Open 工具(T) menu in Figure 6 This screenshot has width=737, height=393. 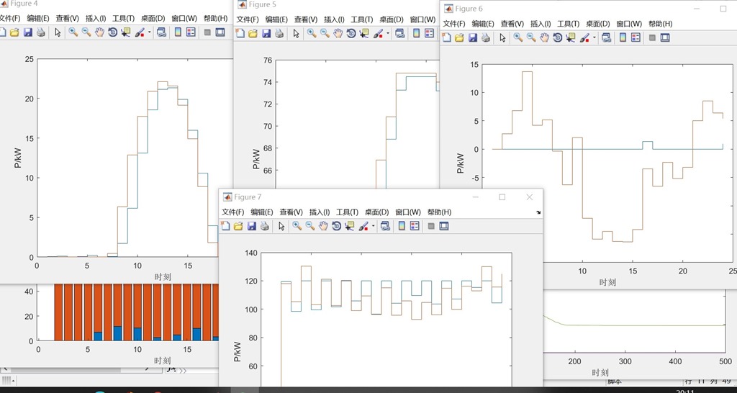click(x=567, y=24)
